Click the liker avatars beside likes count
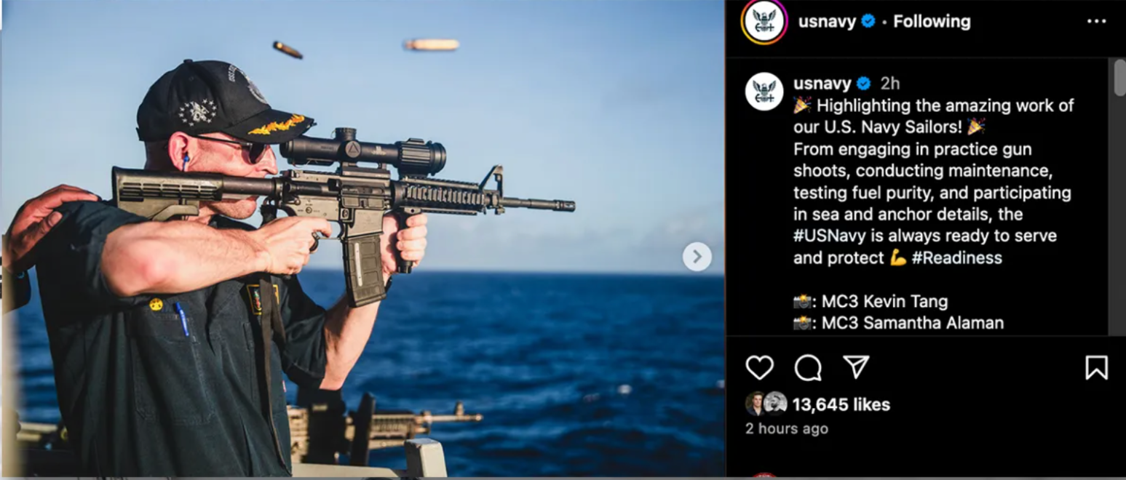 coord(766,404)
